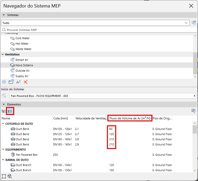Click the velocity value 2.7 cell
This screenshot has width=198, height=181.
coord(77,134)
